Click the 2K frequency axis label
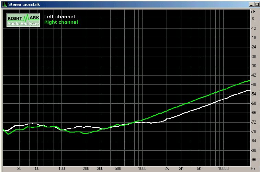Screen dimensions: 260x172 pyautogui.click(x=167, y=169)
